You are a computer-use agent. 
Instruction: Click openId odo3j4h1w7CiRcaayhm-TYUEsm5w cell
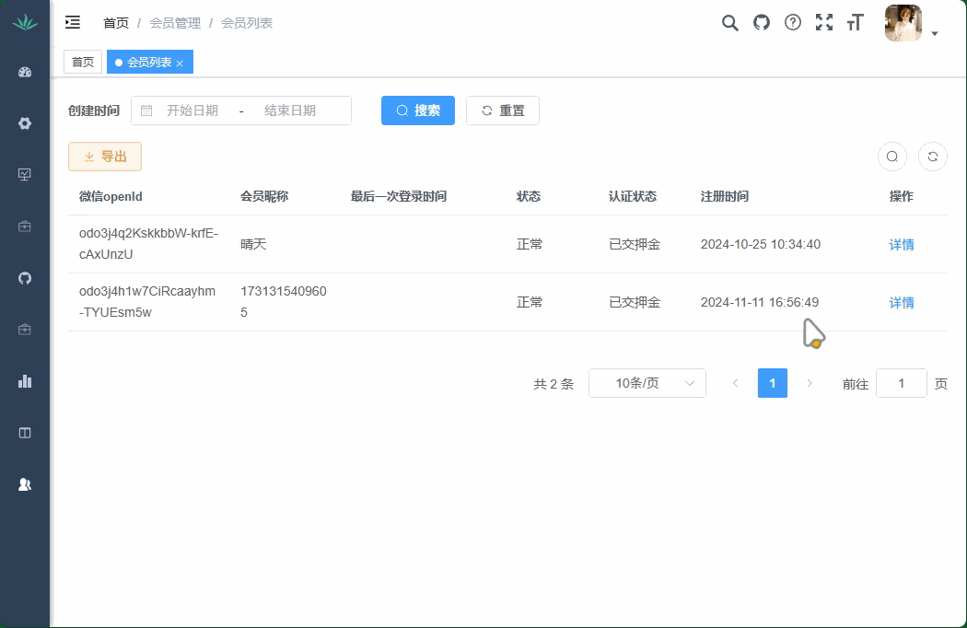click(147, 302)
